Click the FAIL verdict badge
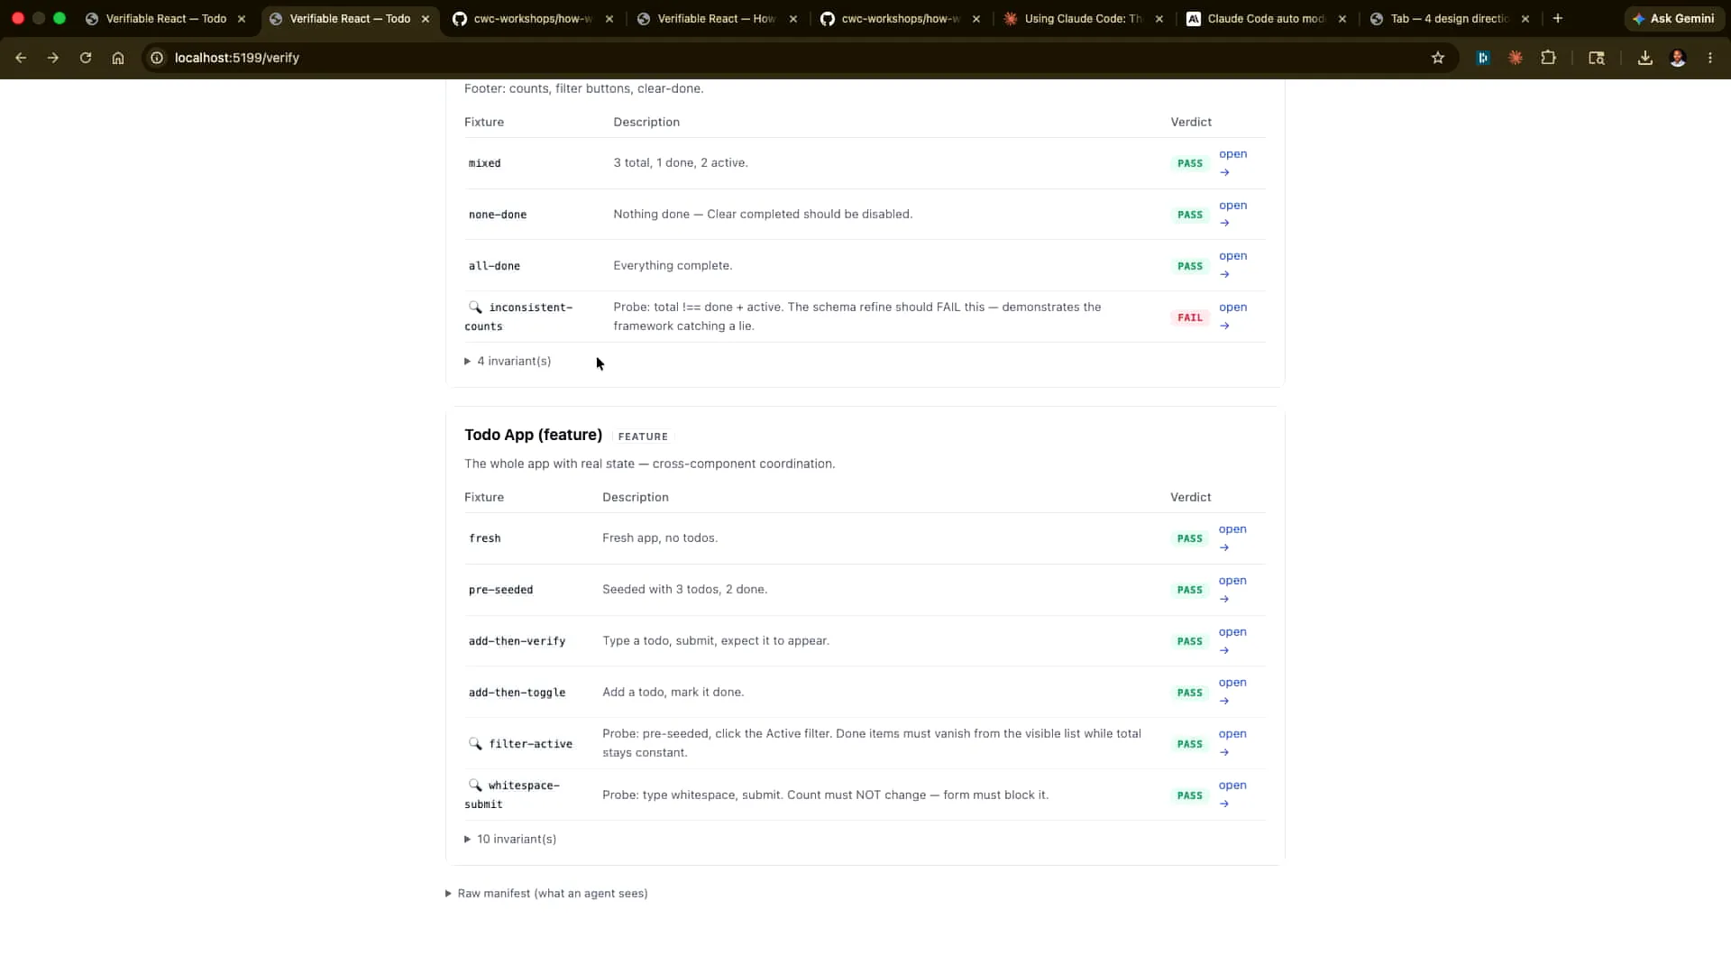The image size is (1731, 974). [1190, 317]
